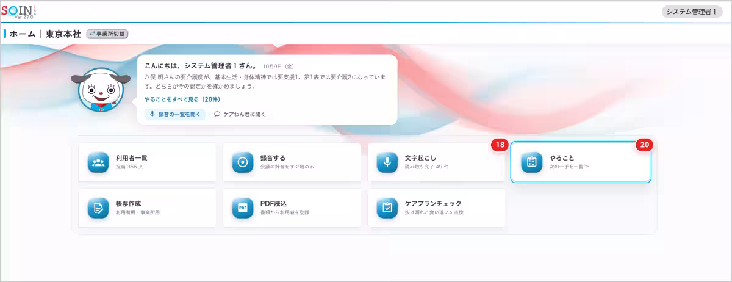Select the ホーム heading tab

(23, 34)
